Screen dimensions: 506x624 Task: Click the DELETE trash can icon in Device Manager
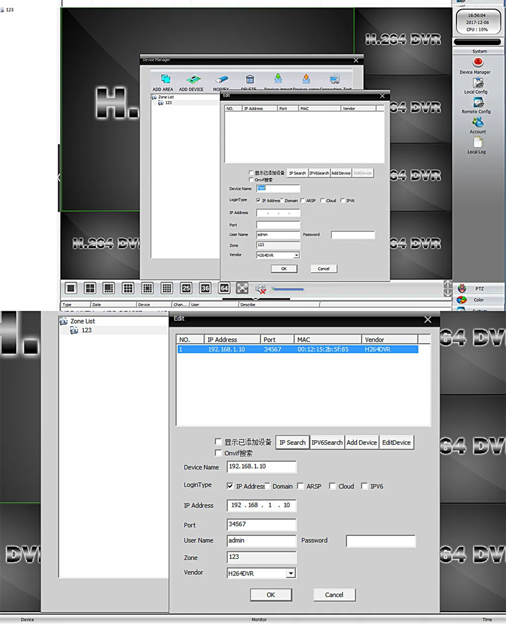(x=250, y=79)
